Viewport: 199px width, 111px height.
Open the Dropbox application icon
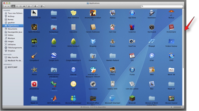click(x=93, y=41)
